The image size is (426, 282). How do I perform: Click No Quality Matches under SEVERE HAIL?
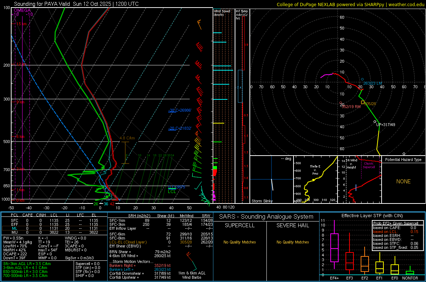292,242
